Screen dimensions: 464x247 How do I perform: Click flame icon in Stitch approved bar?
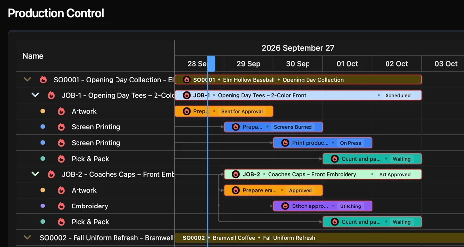[x=285, y=206]
